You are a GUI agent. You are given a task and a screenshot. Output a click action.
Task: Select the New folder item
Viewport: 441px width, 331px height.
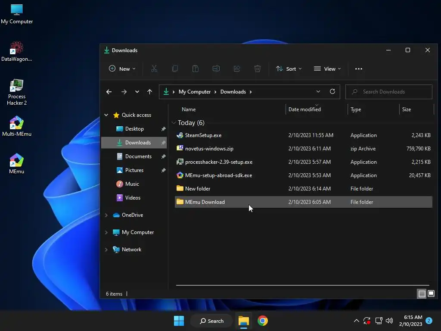(304, 189)
